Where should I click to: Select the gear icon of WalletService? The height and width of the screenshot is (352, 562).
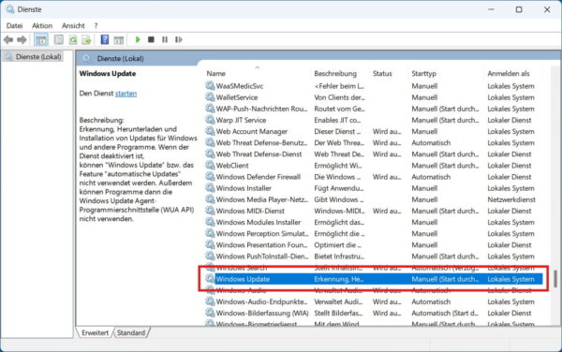(x=210, y=97)
